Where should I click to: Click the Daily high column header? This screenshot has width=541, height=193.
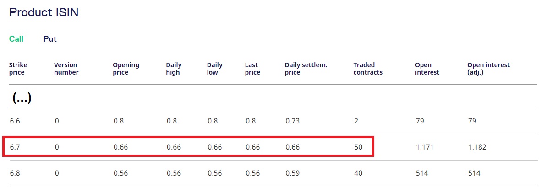(174, 69)
